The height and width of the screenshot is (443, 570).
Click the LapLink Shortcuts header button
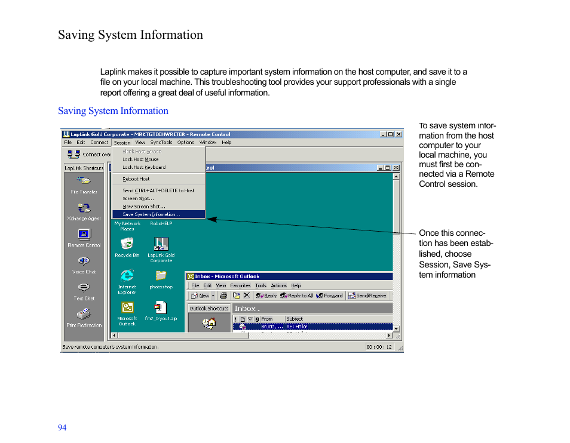pos(84,168)
